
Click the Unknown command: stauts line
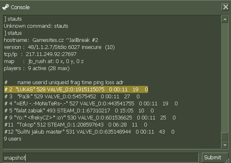point(36,26)
